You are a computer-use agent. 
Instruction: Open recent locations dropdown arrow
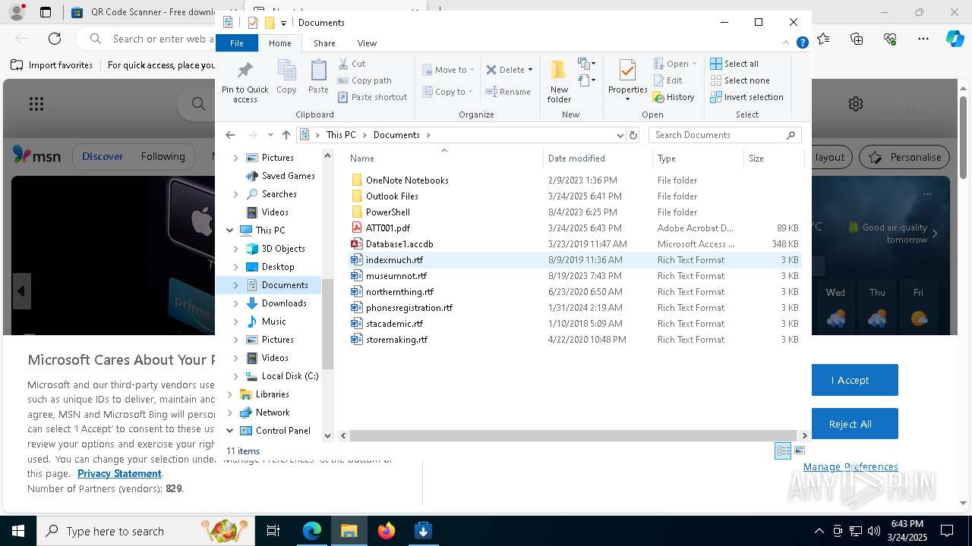270,135
